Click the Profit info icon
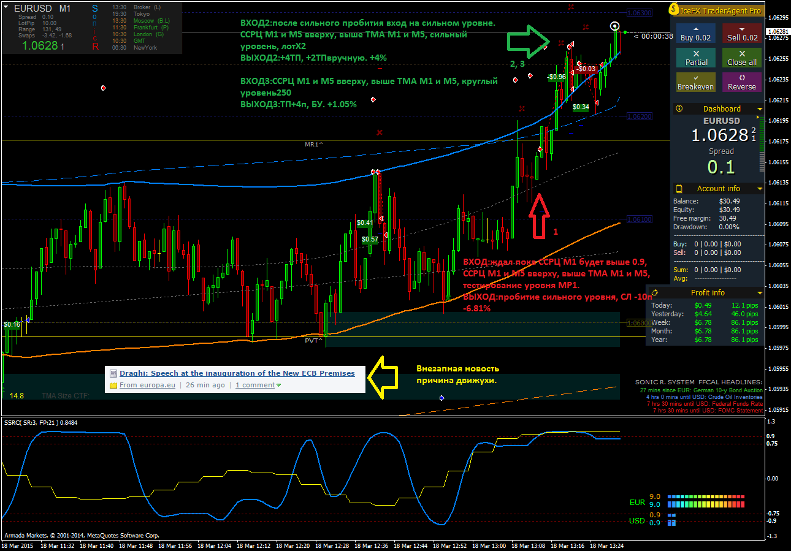Viewport: 791px width, 551px height. coord(655,292)
